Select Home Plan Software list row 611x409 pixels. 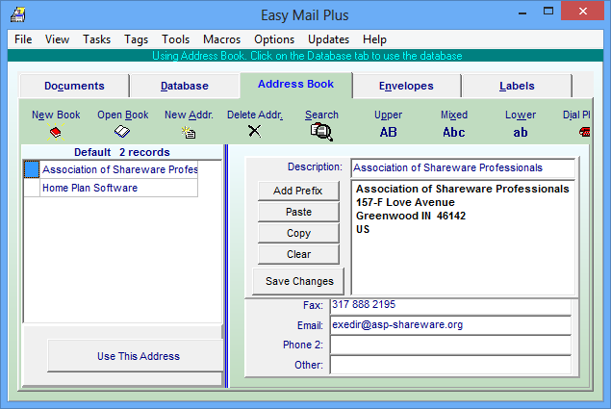pos(119,188)
